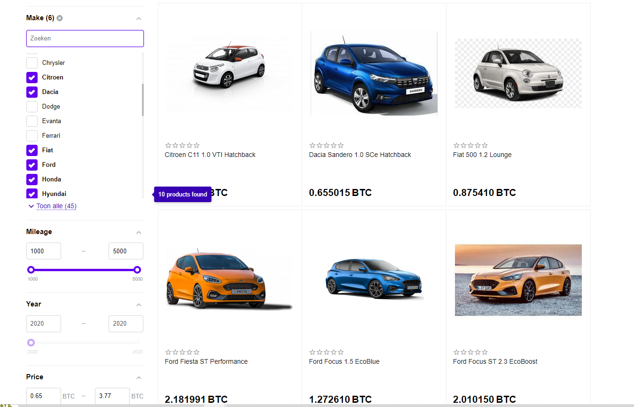Uncheck the Dacia make checkbox
Screen dimensions: 634x407
tap(32, 92)
